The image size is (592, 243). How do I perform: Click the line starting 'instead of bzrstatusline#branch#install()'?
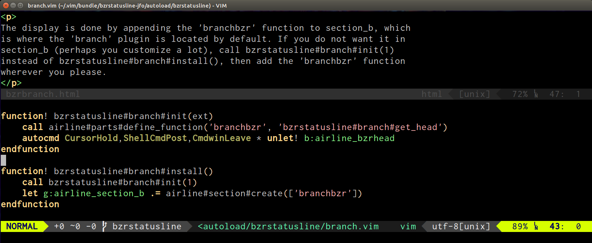(203, 61)
